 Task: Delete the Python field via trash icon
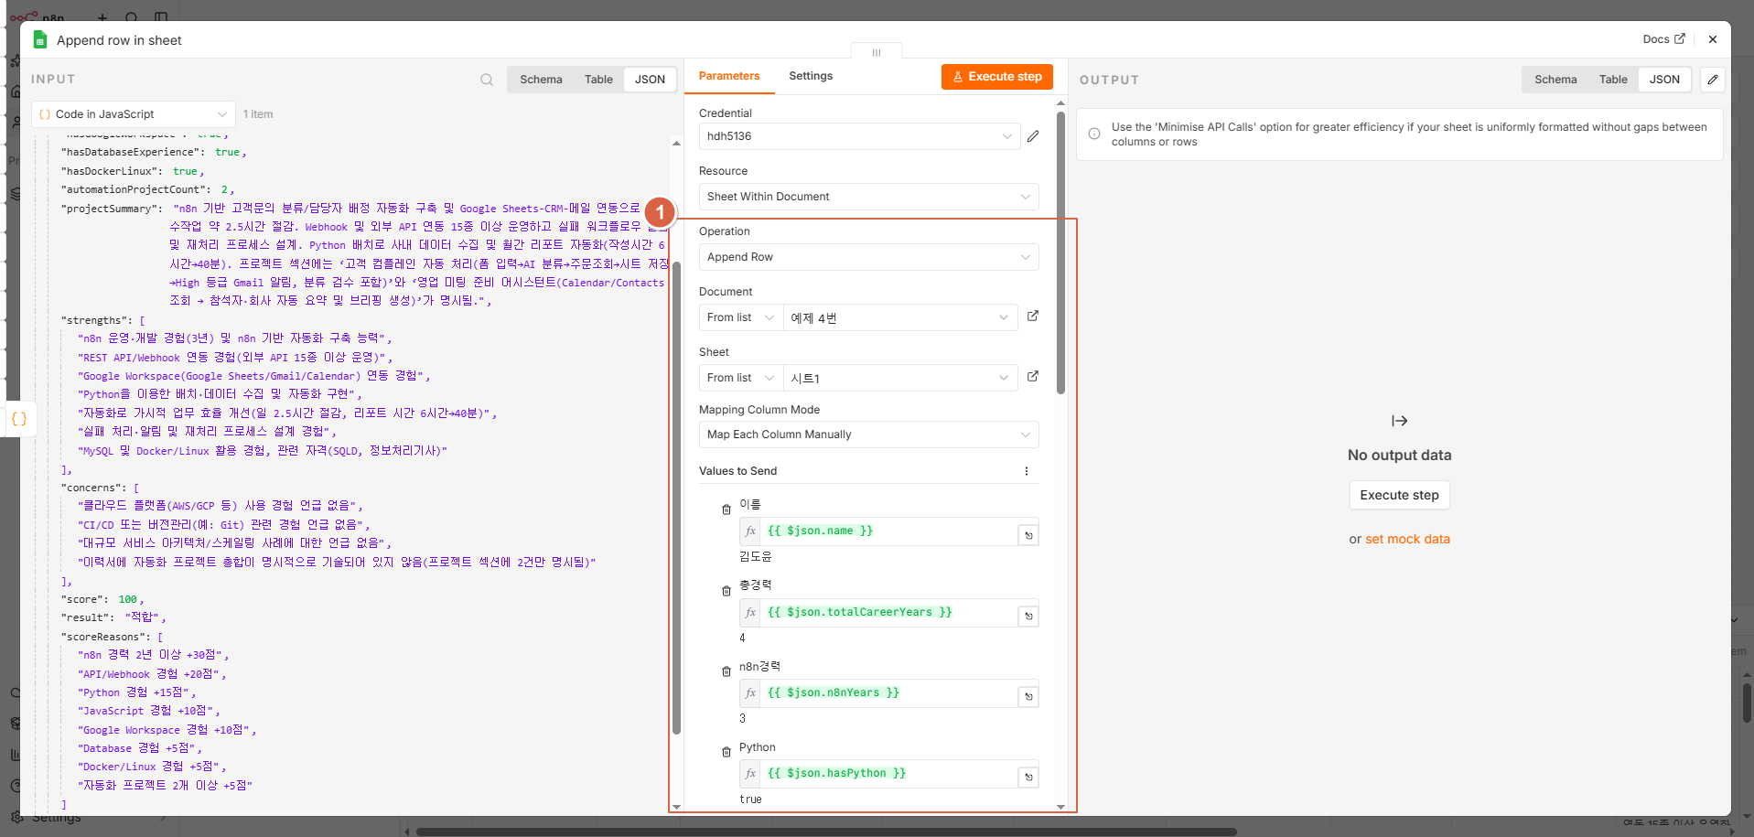click(x=726, y=752)
